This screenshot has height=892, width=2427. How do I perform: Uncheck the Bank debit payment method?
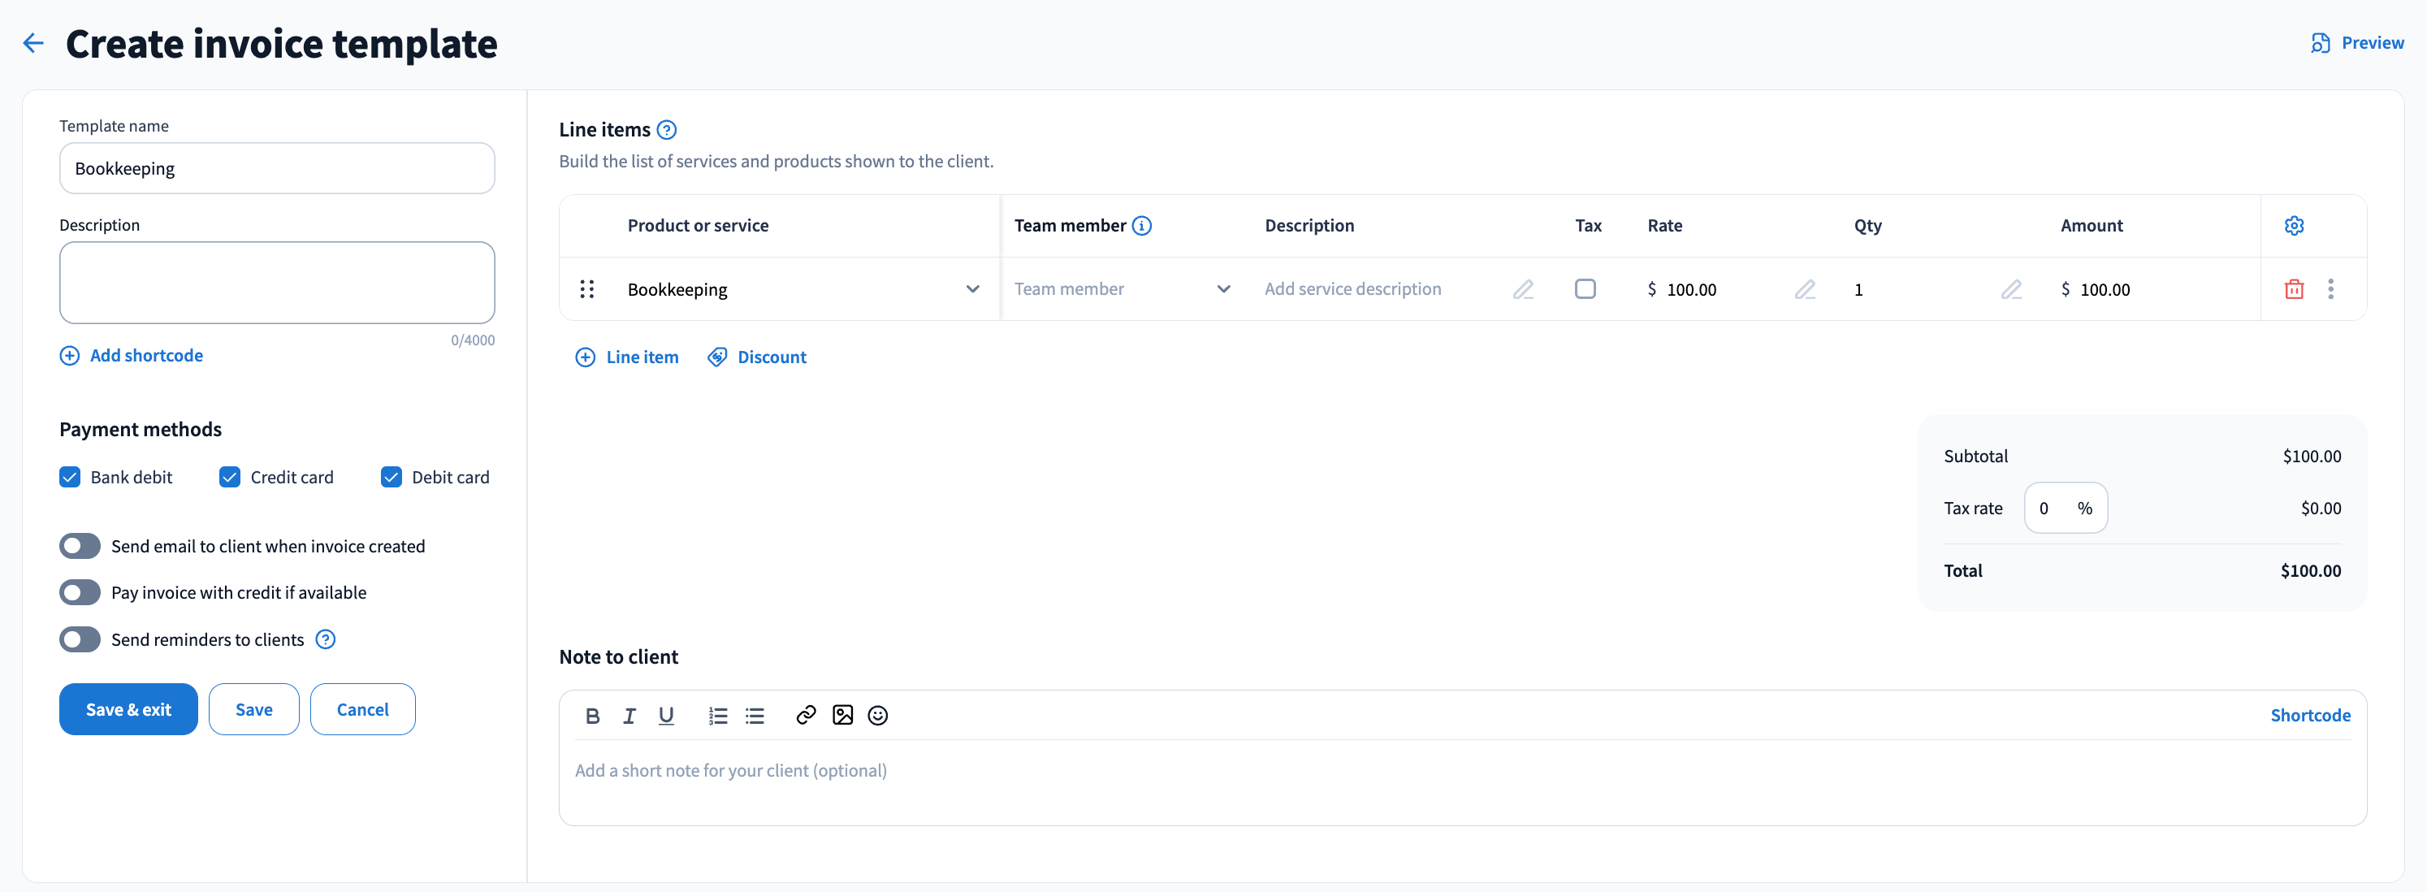tap(70, 478)
